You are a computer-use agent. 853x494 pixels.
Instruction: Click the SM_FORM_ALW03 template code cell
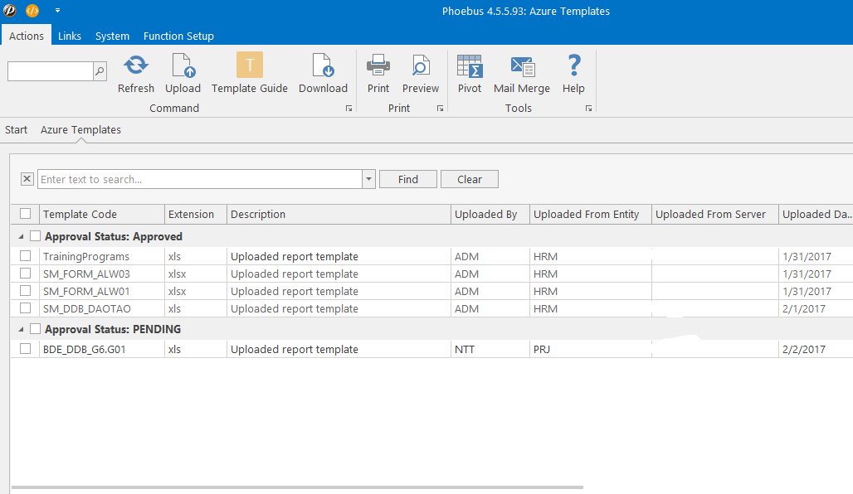(x=102, y=274)
